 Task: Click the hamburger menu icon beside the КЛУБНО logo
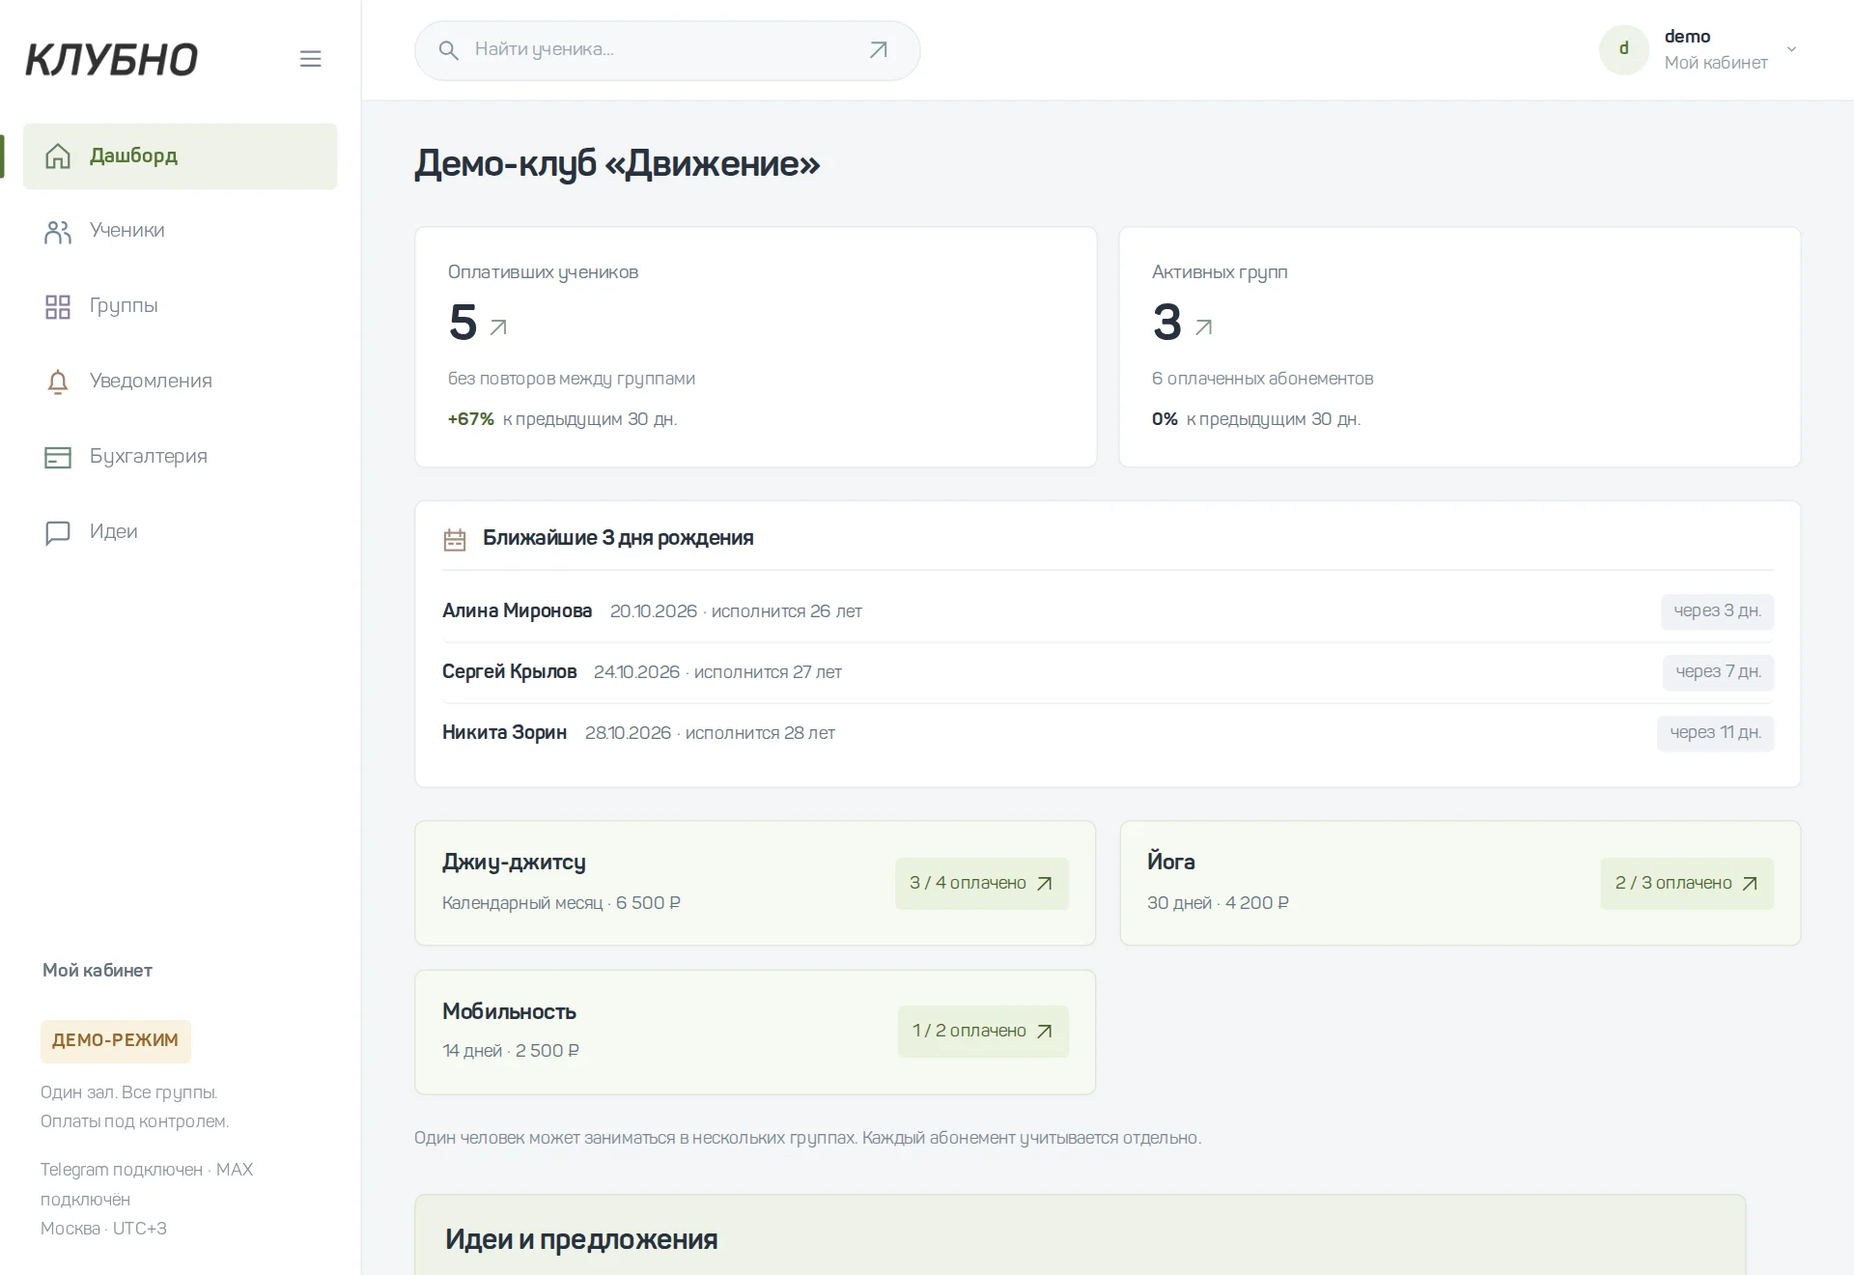pyautogui.click(x=310, y=59)
